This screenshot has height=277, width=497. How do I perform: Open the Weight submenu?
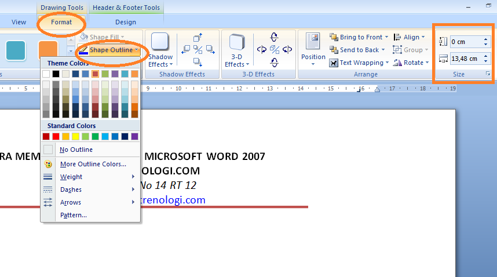(90, 177)
